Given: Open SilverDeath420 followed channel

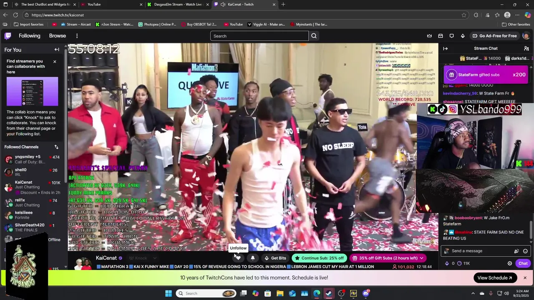Looking at the screenshot, I should click(x=32, y=227).
